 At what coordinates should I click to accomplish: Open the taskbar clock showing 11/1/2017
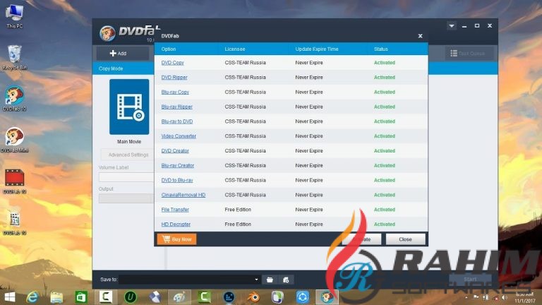point(525,297)
